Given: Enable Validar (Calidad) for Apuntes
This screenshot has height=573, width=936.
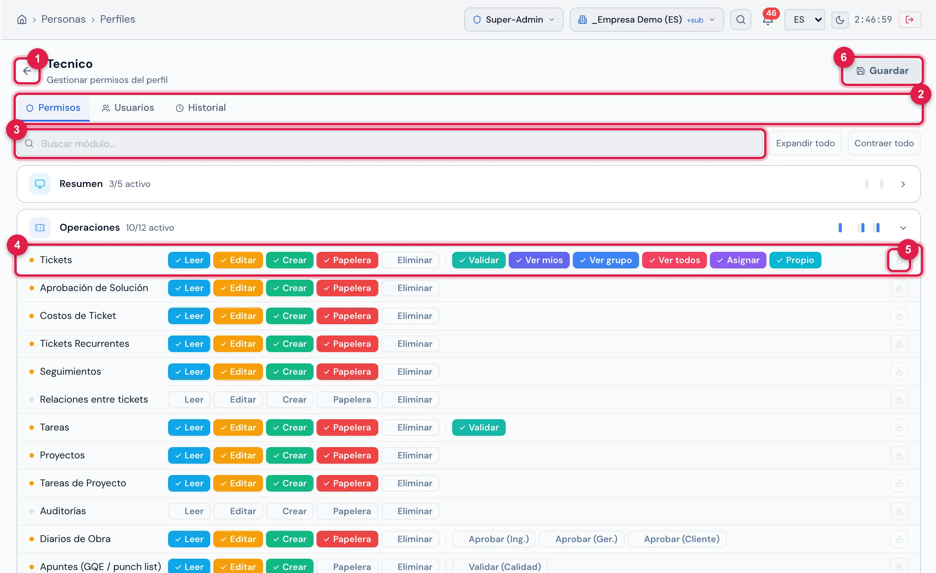Looking at the screenshot, I should (499, 567).
